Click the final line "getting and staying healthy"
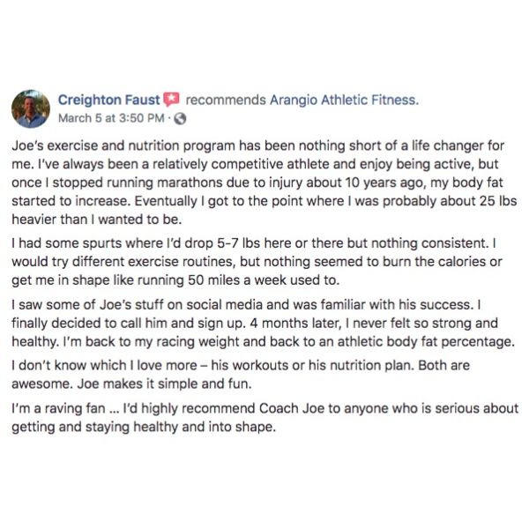The width and height of the screenshot is (529, 529). click(144, 427)
